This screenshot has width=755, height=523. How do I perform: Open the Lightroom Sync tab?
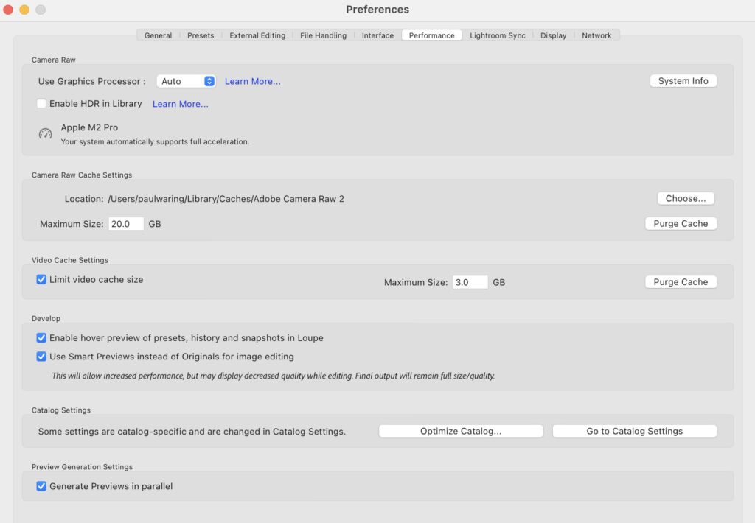coord(497,35)
